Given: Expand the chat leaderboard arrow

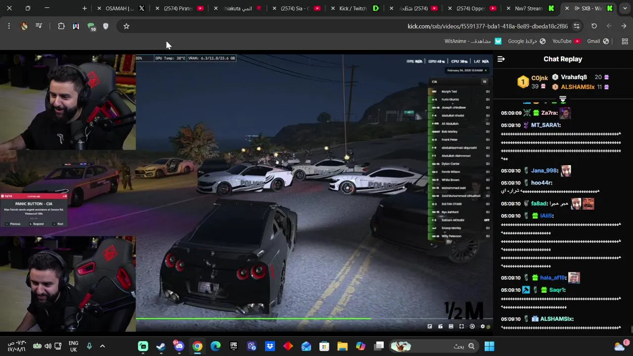Looking at the screenshot, I should [x=563, y=100].
